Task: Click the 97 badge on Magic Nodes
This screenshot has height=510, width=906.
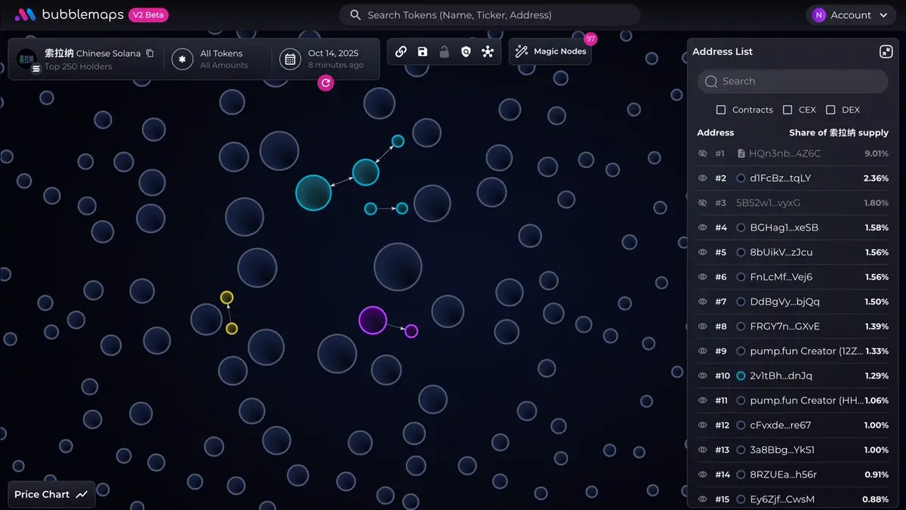Action: point(590,39)
